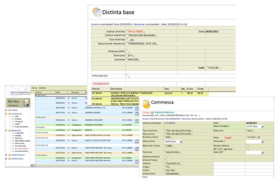Click the Lingua field showing ITA
The height and width of the screenshot is (179, 276).
pos(168,167)
